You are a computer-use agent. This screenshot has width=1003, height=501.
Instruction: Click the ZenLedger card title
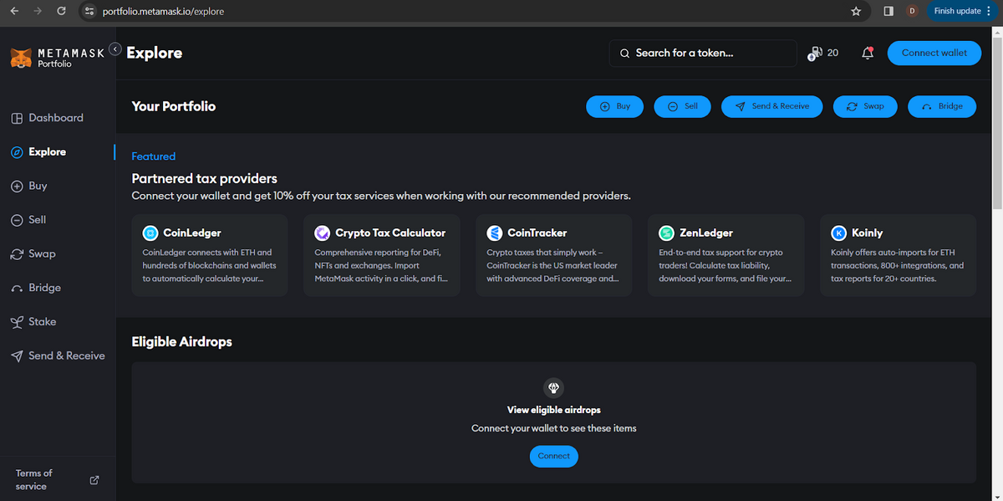tap(706, 233)
